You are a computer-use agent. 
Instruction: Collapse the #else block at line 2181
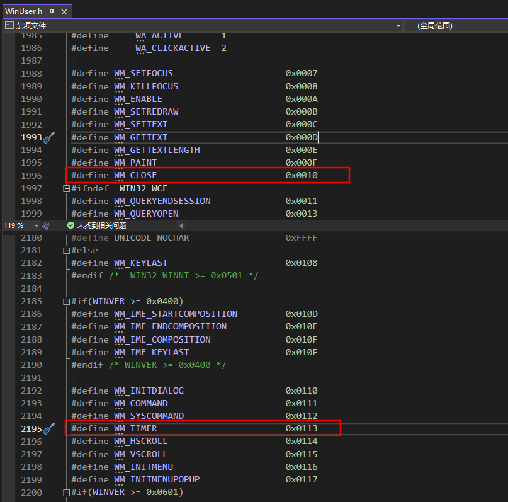pyautogui.click(x=66, y=250)
